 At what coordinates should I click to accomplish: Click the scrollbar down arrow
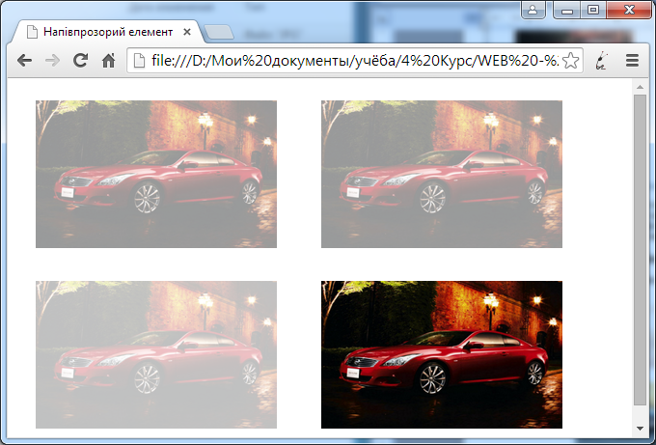[641, 428]
